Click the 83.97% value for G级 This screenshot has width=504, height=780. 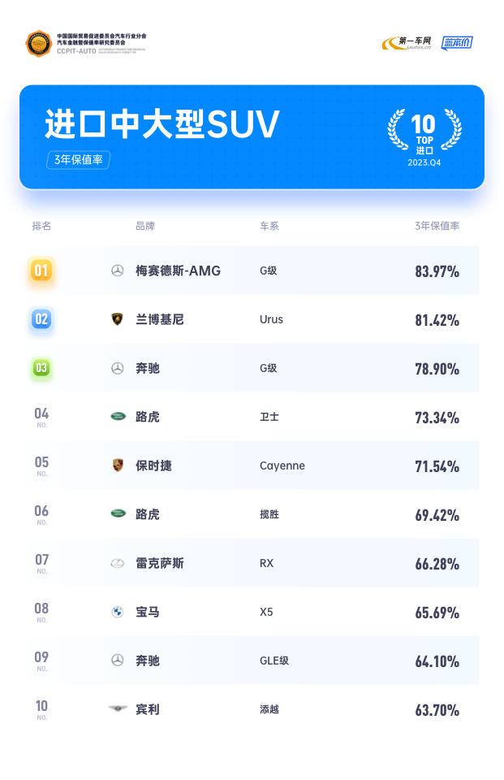click(437, 271)
